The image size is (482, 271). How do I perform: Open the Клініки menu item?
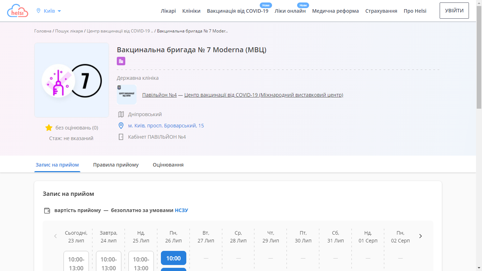click(191, 11)
